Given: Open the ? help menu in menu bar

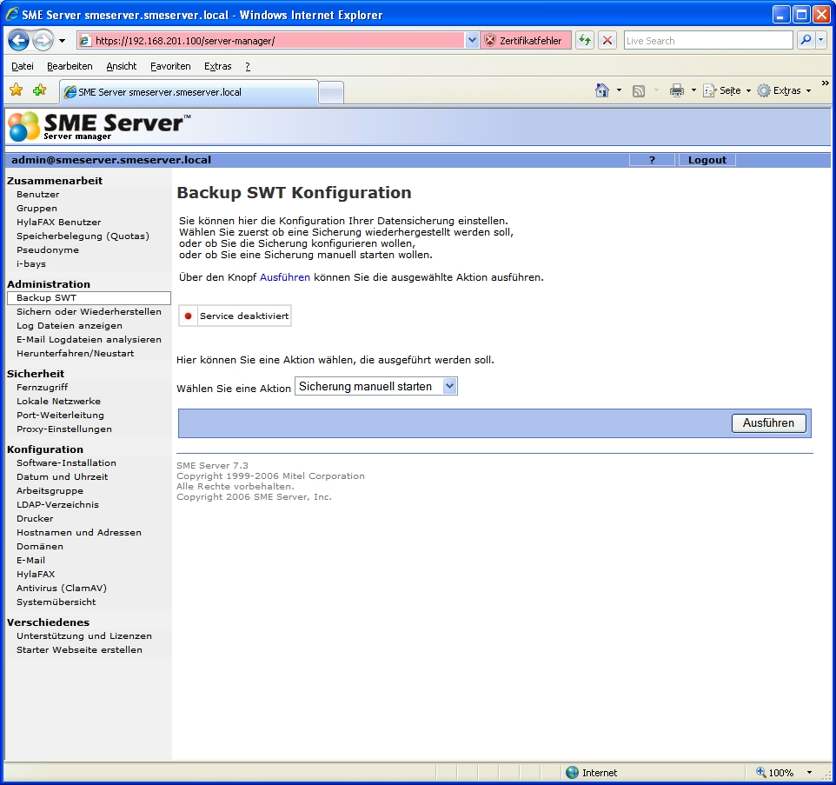Looking at the screenshot, I should click(x=248, y=66).
